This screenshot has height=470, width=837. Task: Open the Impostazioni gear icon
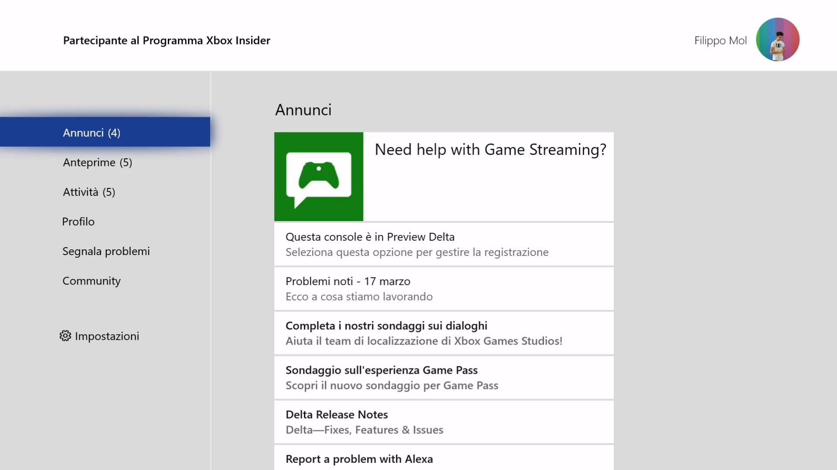coord(65,336)
